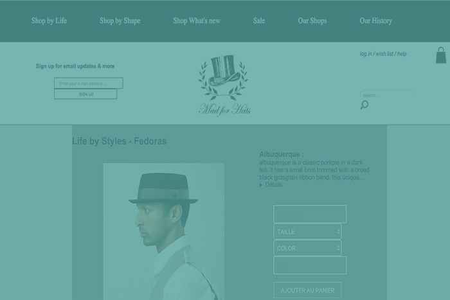Open Shop by Life menu
Image resolution: width=450 pixels, height=300 pixels.
tap(49, 21)
